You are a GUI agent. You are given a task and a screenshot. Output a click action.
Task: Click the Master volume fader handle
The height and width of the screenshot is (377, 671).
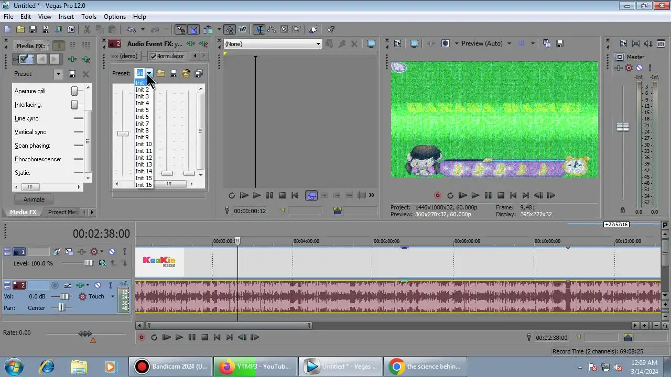click(623, 127)
